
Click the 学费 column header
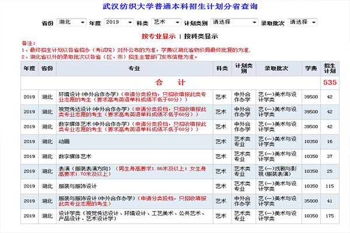311,69
